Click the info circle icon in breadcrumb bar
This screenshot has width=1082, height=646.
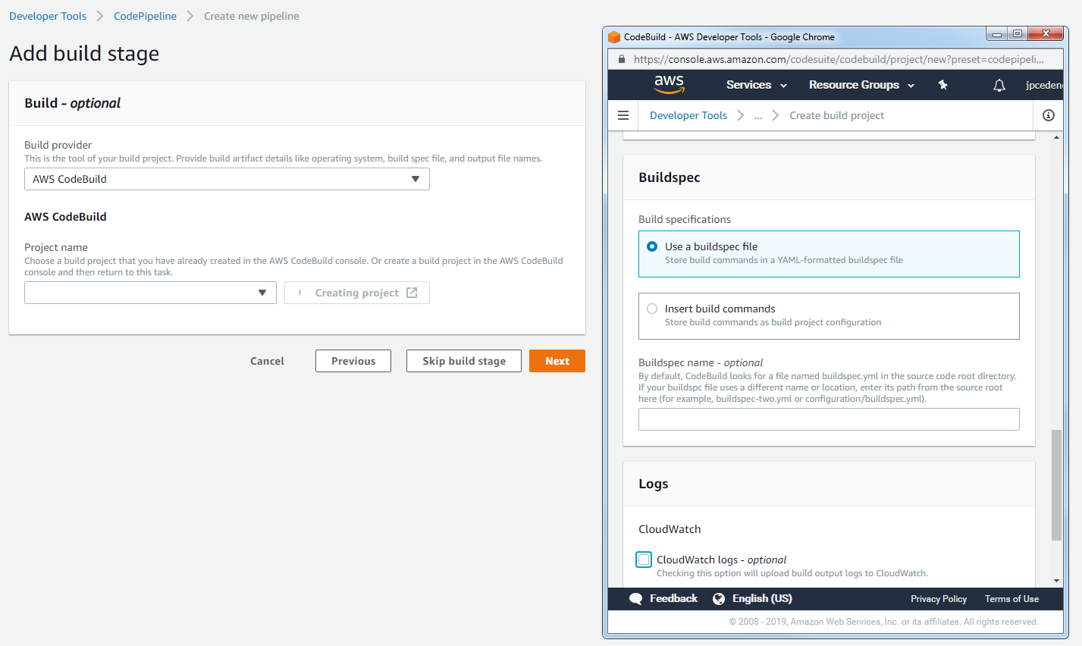[1049, 115]
